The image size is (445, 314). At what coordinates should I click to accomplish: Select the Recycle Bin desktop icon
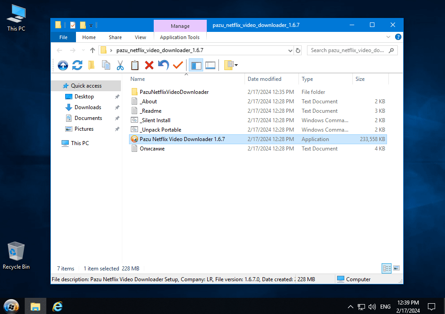(x=16, y=256)
